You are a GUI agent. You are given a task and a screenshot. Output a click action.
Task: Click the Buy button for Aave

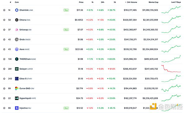coord(66,49)
